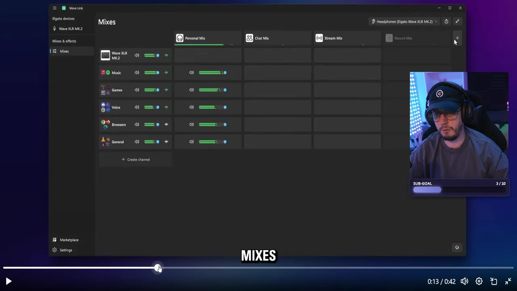Play the video
The image size is (517, 291).
click(8, 281)
